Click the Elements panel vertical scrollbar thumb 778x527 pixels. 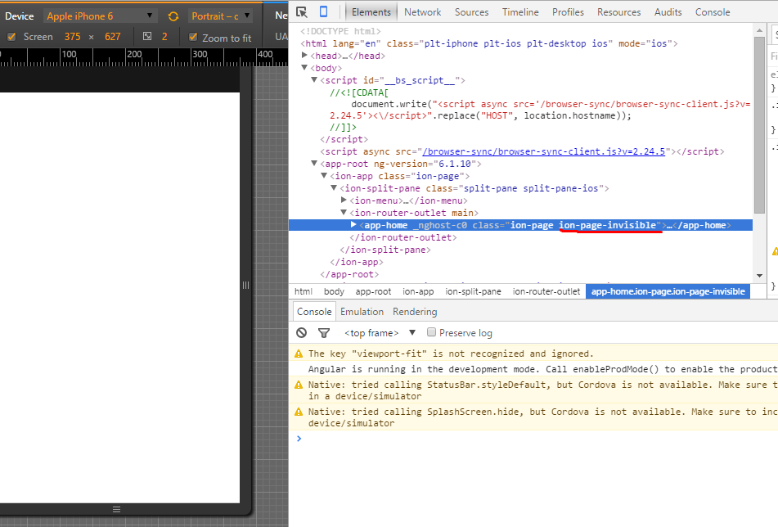click(759, 125)
